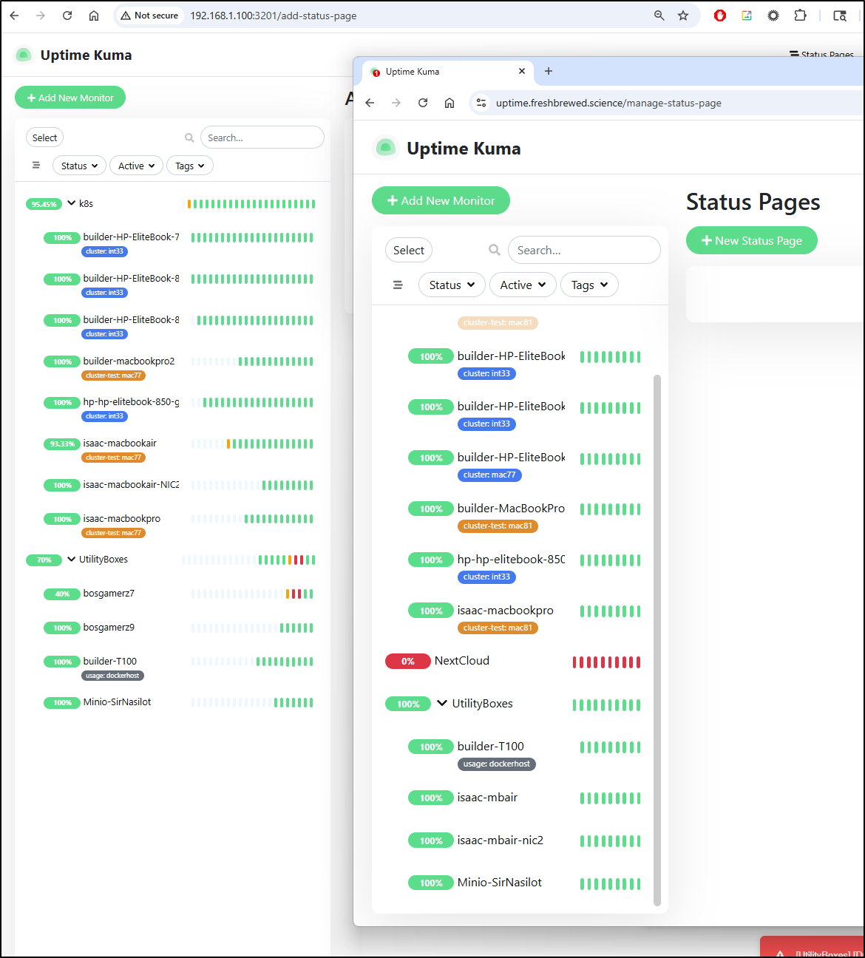Viewport: 865px width, 958px height.
Task: Click Add New Monitor in the front window
Action: 441,200
